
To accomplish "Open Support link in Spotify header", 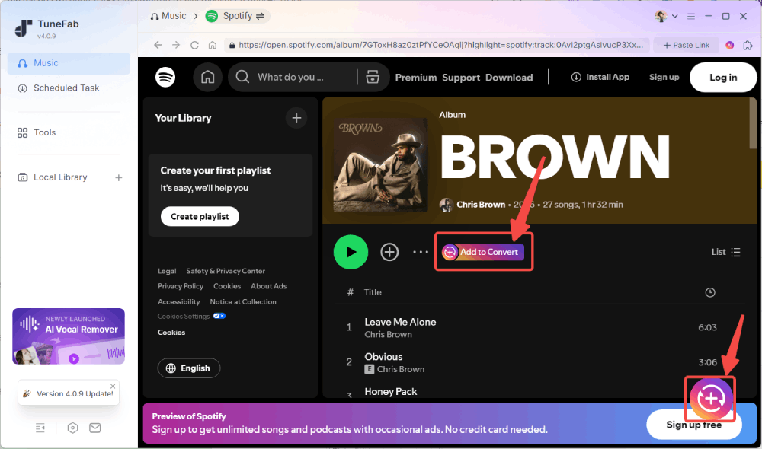I will (461, 78).
